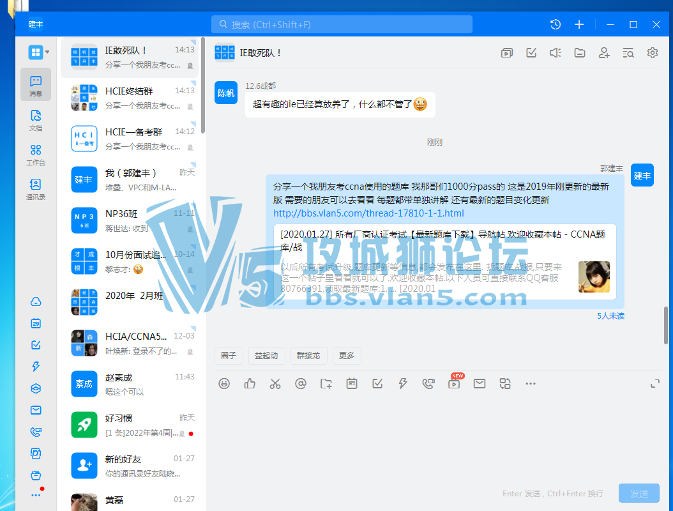Open the emoji picker in message toolbar
The height and width of the screenshot is (511, 673).
pos(224,383)
